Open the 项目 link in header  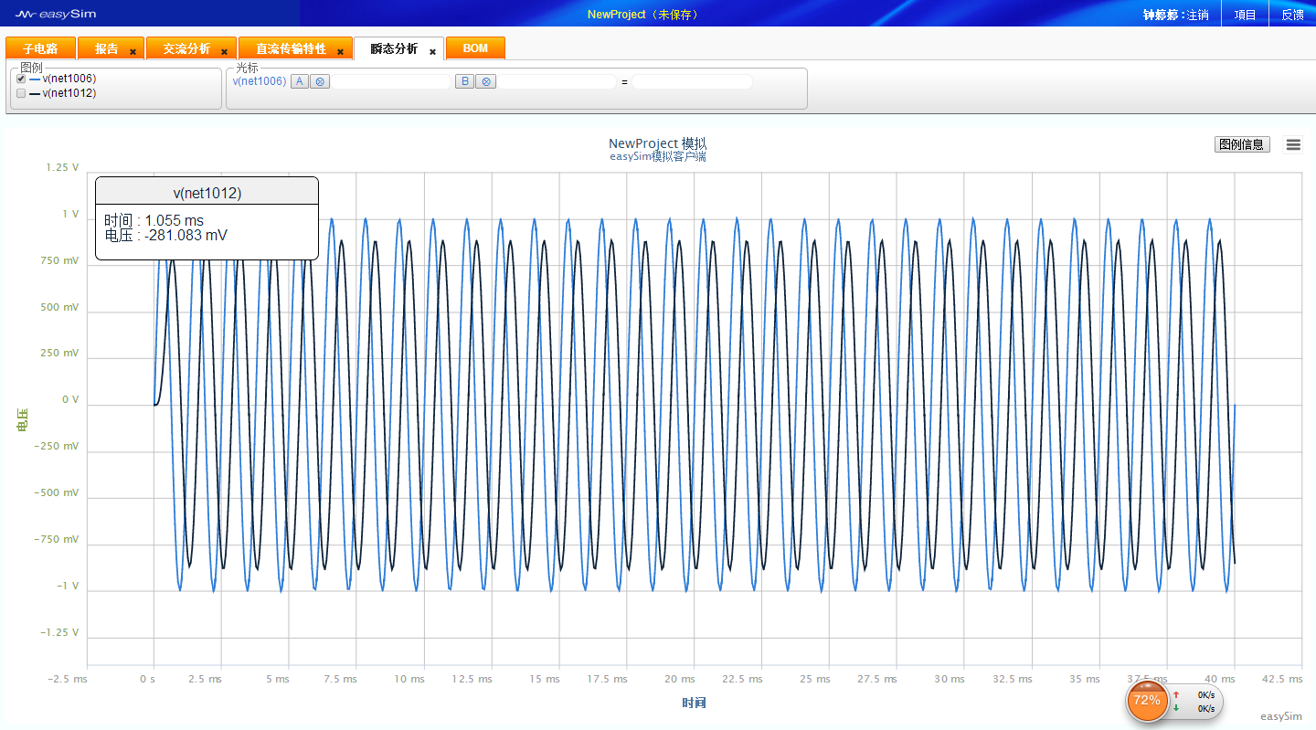[x=1245, y=15]
